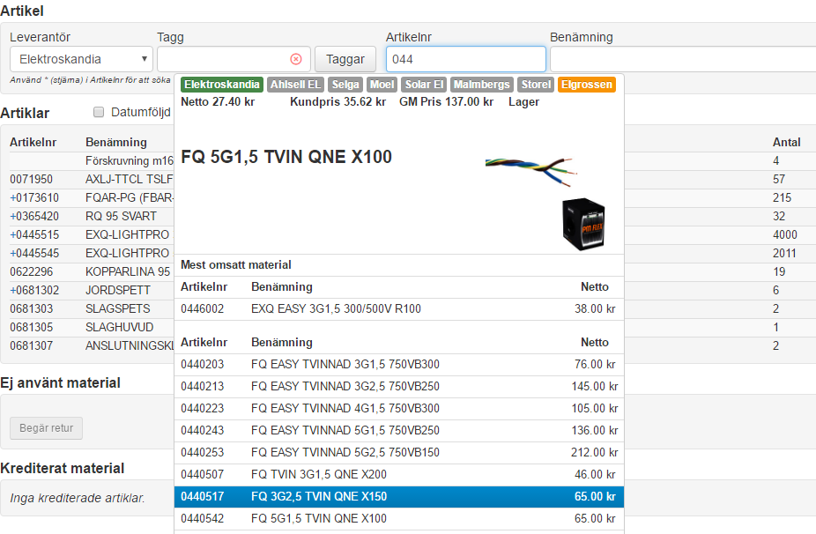
Task: Select suggestion 0440213 FQ EASY TVINNAD 3G2,5
Action: point(399,386)
